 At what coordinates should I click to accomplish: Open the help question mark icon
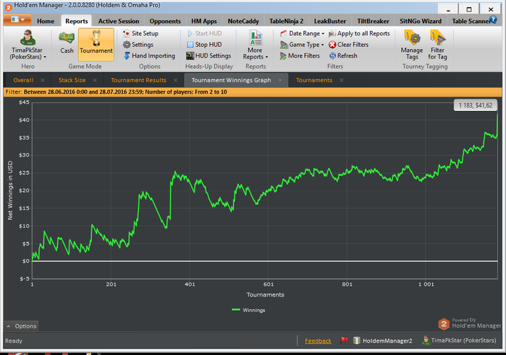[493, 19]
